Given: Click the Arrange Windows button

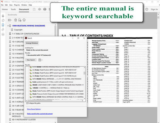Looking at the screenshot, I should click(32, 43).
